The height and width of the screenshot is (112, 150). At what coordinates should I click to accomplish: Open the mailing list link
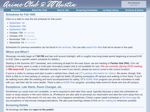pyautogui.click(x=109, y=101)
